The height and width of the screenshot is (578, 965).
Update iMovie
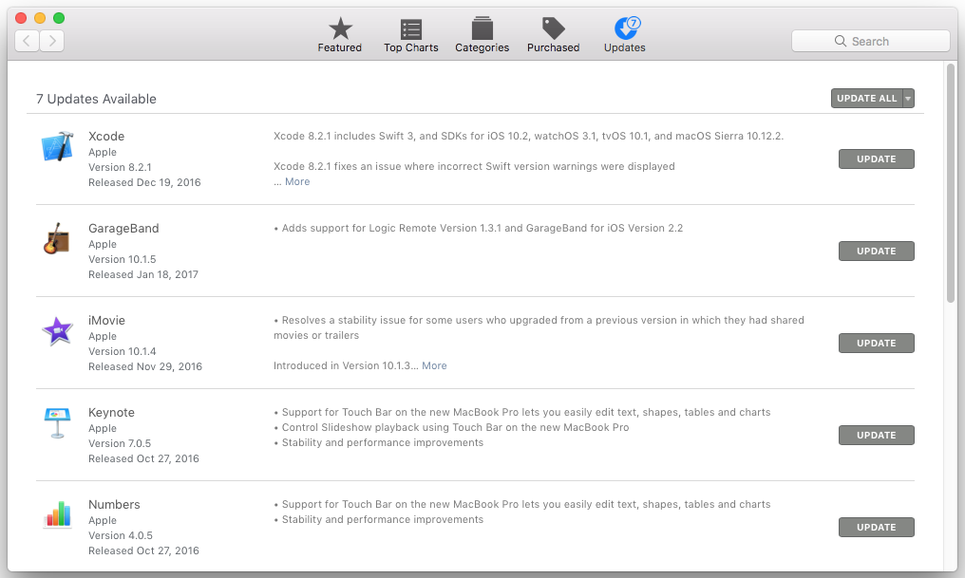877,344
